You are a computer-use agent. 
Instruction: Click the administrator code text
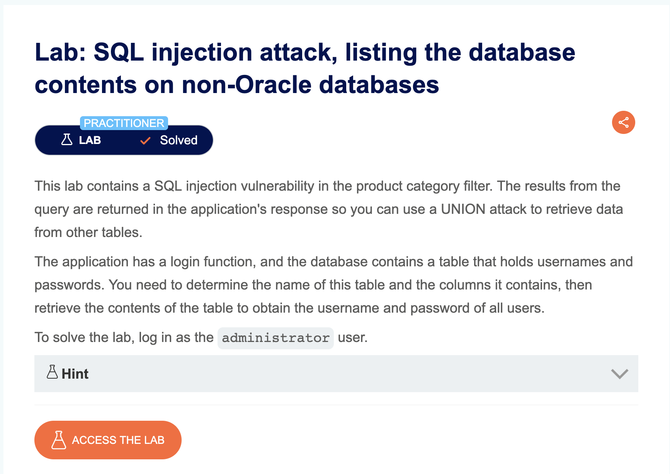[x=275, y=338]
